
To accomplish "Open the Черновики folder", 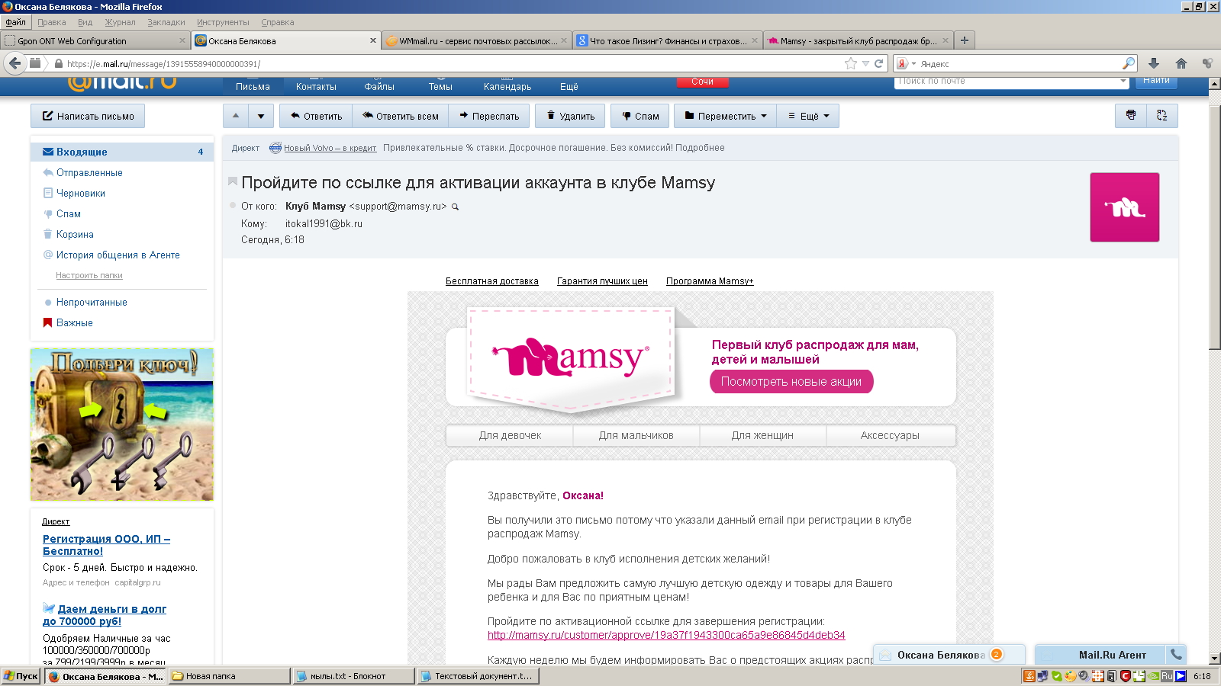I will pyautogui.click(x=81, y=193).
